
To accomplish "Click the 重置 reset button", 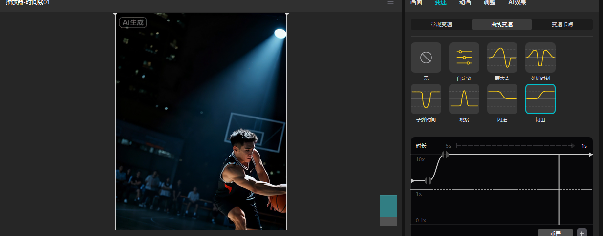I will [x=555, y=233].
